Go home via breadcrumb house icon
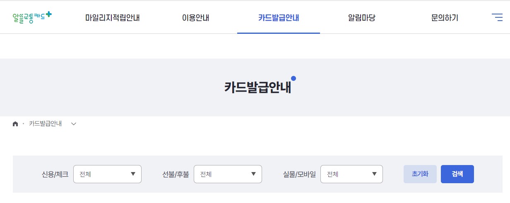Image resolution: width=510 pixels, height=203 pixels. click(x=15, y=124)
